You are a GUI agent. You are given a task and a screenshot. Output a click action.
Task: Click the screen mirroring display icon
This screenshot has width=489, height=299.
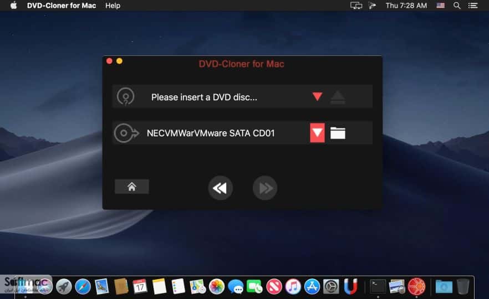pyautogui.click(x=356, y=6)
